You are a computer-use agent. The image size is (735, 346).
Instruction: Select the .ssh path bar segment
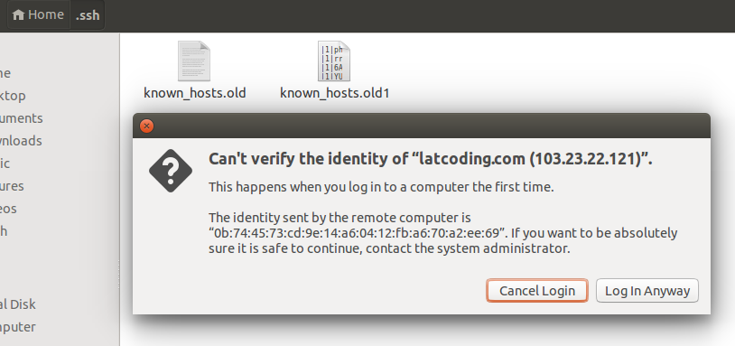click(88, 14)
